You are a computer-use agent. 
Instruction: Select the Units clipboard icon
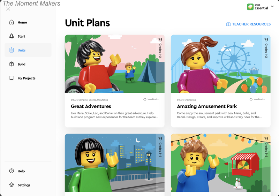pyautogui.click(x=12, y=50)
